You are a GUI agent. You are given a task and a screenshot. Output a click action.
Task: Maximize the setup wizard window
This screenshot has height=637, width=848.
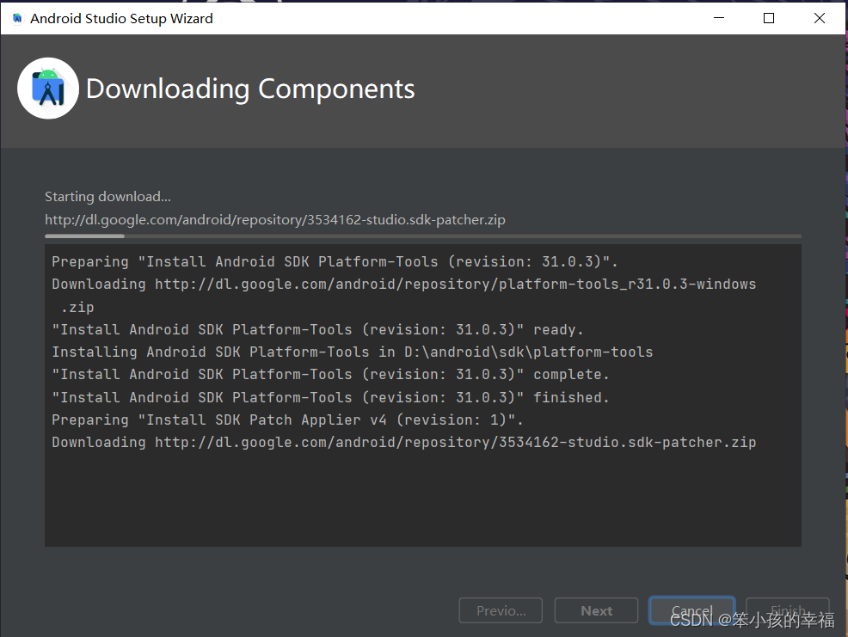[769, 17]
